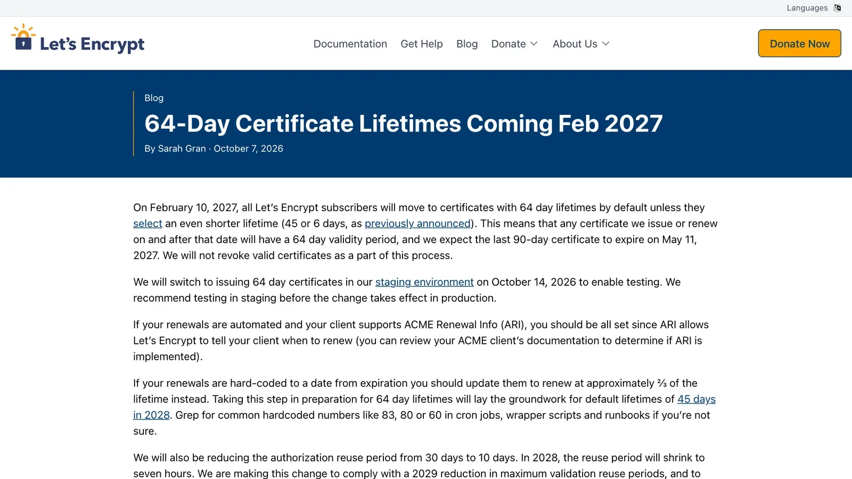Open the 'previously announced' link
The height and width of the screenshot is (479, 852).
pos(418,224)
